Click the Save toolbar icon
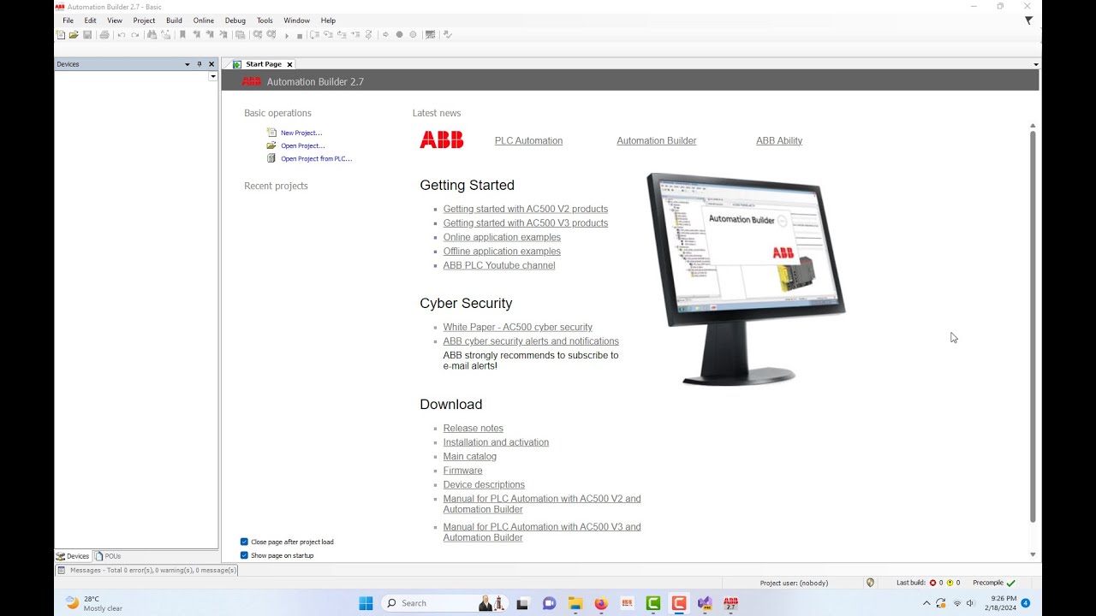The width and height of the screenshot is (1096, 616). pos(87,35)
